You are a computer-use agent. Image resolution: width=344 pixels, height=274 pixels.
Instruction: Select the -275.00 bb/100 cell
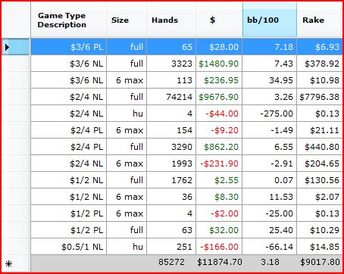270,114
